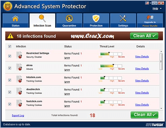Click alexa infection bug icon

19,67
